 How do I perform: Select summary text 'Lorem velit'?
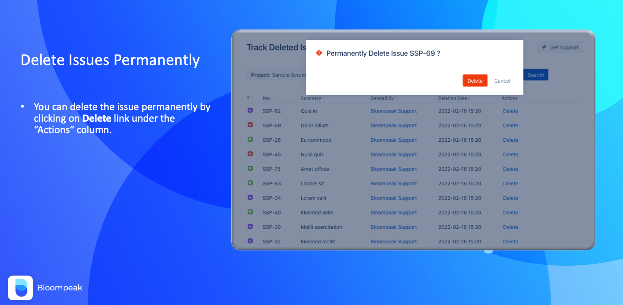point(314,198)
